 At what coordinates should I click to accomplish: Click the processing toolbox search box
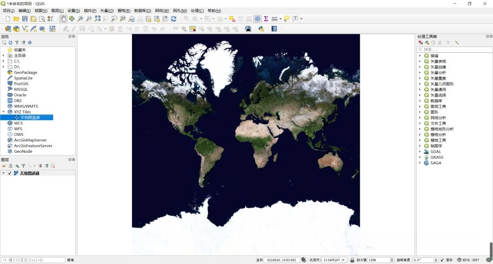tap(454, 49)
